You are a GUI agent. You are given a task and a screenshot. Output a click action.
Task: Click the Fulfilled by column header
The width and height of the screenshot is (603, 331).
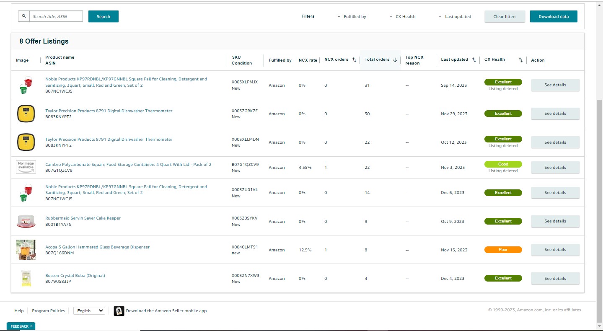point(280,60)
